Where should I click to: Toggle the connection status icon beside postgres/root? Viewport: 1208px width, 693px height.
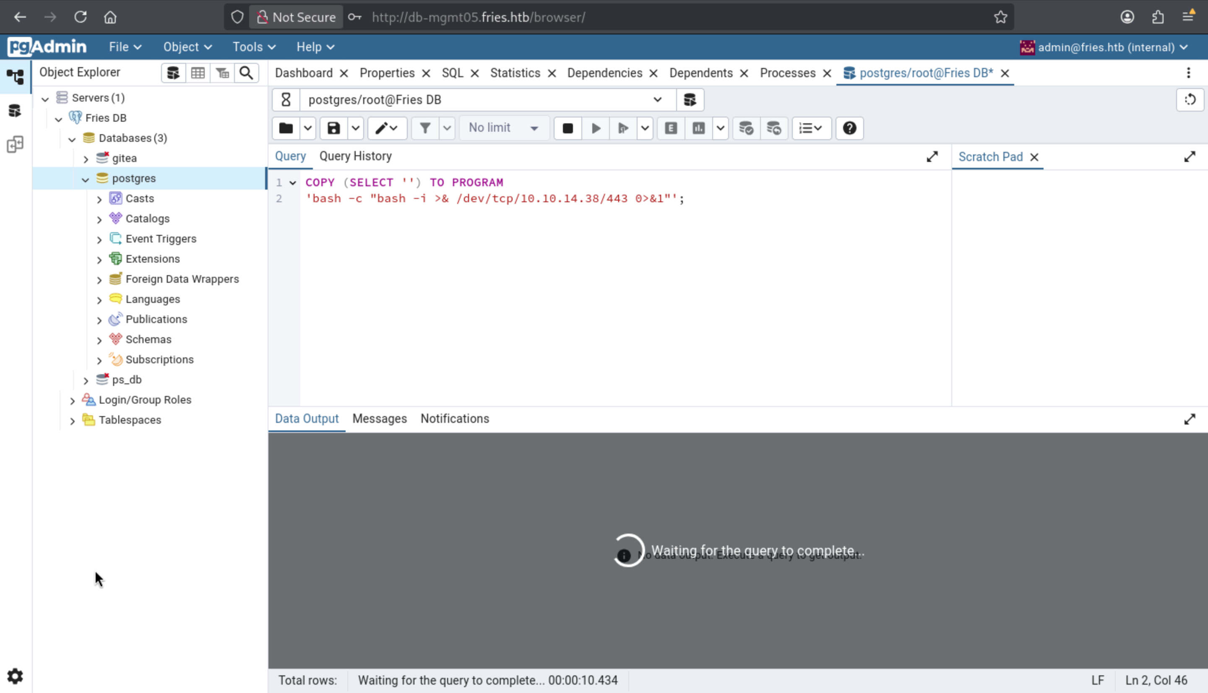286,100
